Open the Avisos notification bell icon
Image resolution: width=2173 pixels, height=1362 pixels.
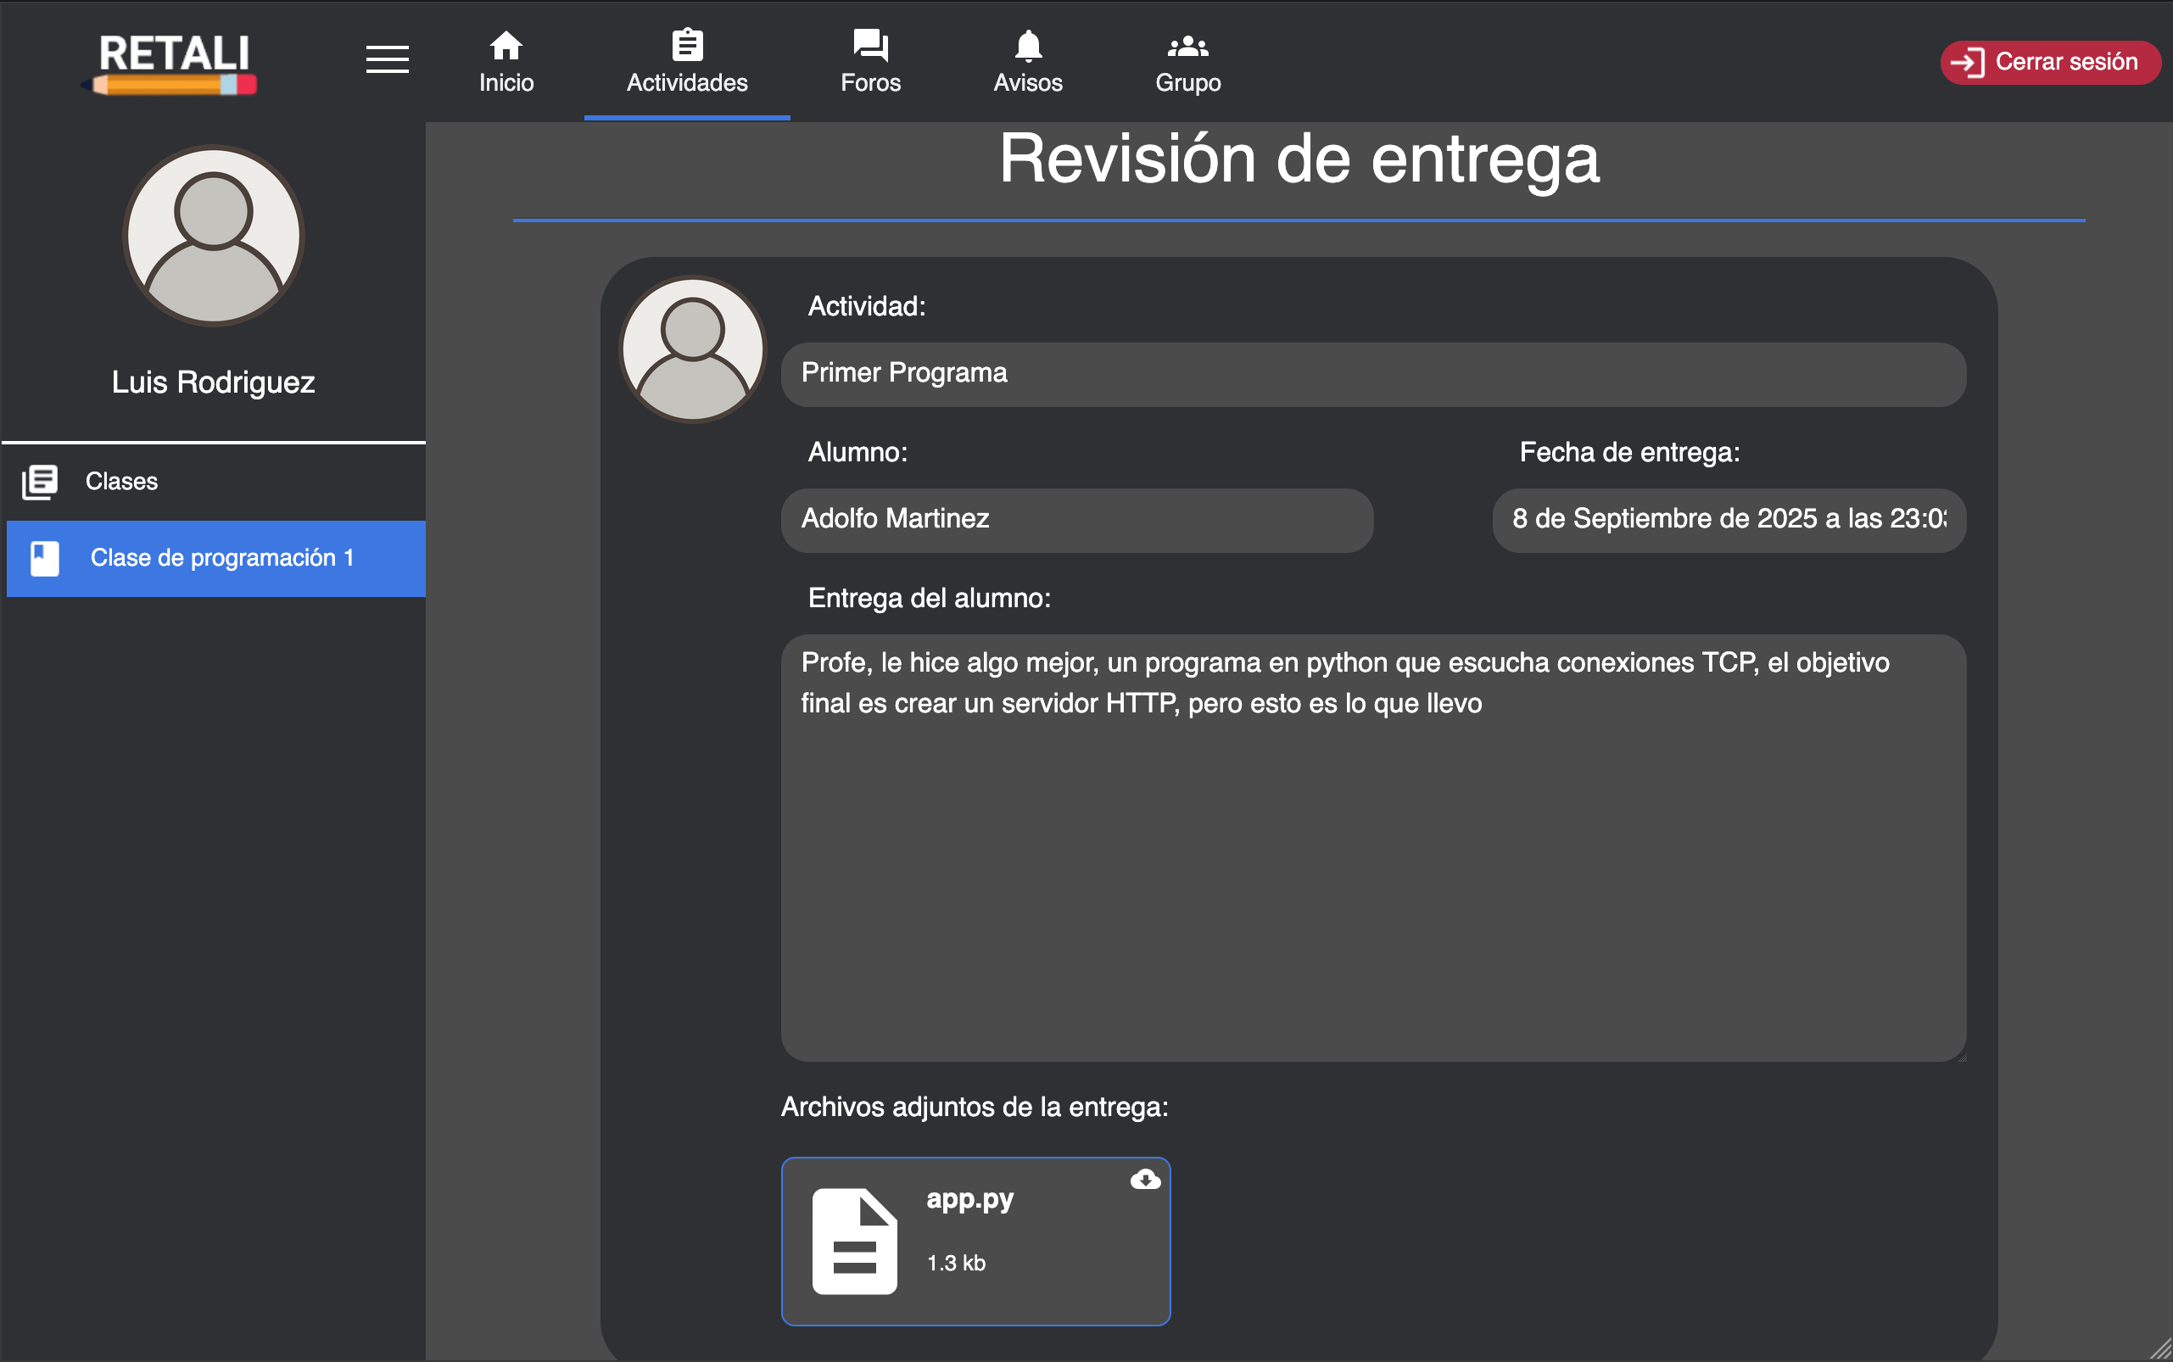pos(1028,43)
